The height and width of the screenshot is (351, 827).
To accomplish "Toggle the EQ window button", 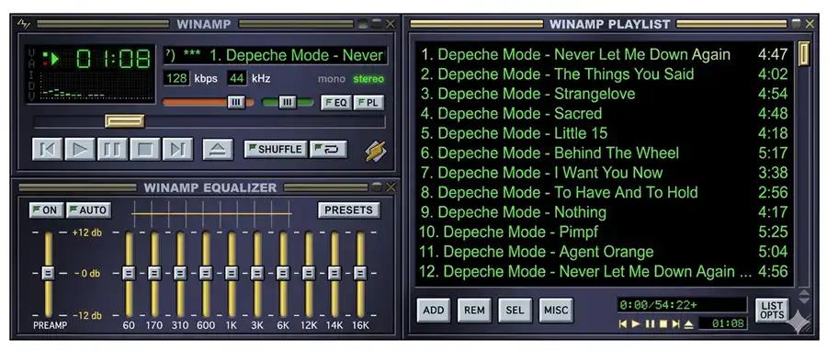I will click(336, 103).
